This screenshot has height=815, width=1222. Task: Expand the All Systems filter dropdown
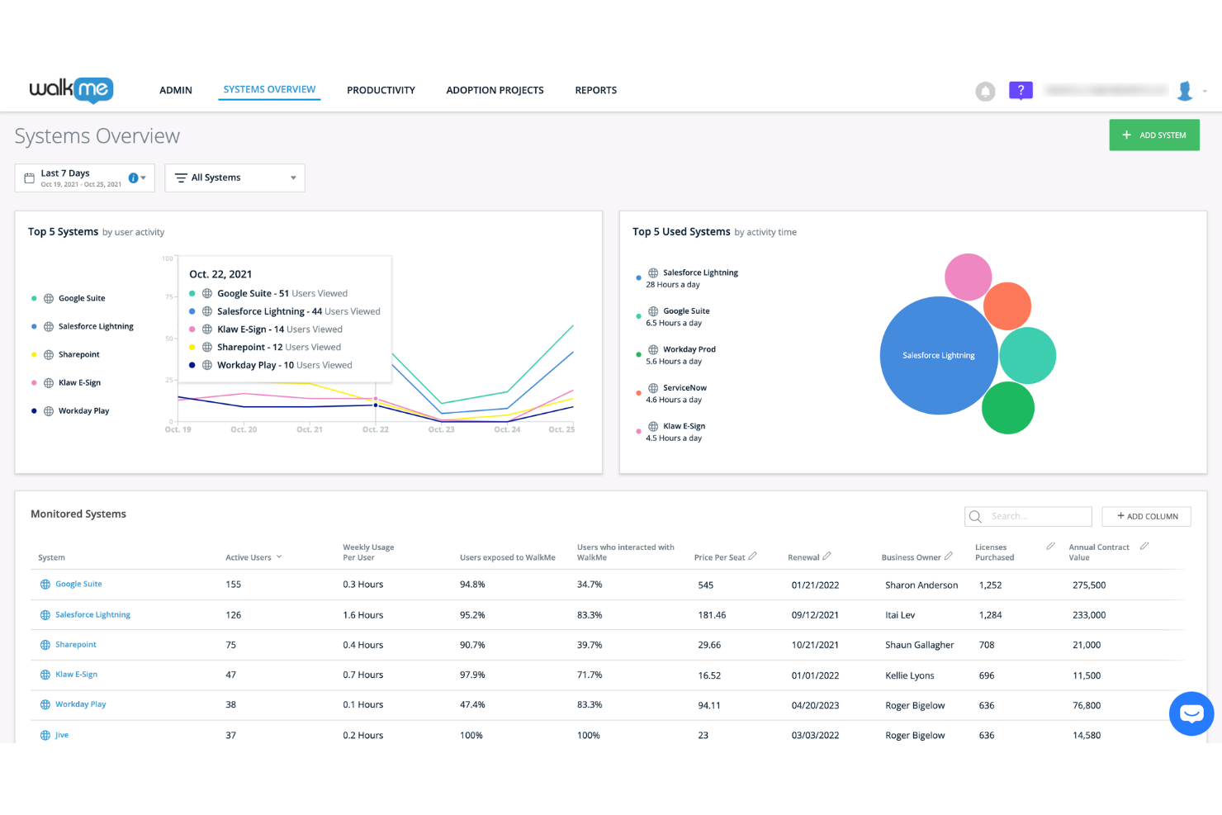234,178
